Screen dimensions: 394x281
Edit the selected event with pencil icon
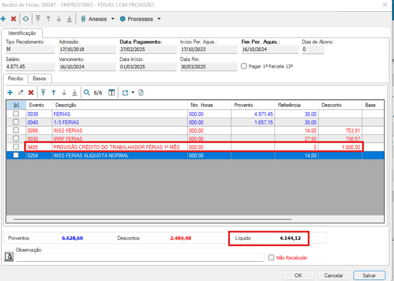[x=20, y=93]
